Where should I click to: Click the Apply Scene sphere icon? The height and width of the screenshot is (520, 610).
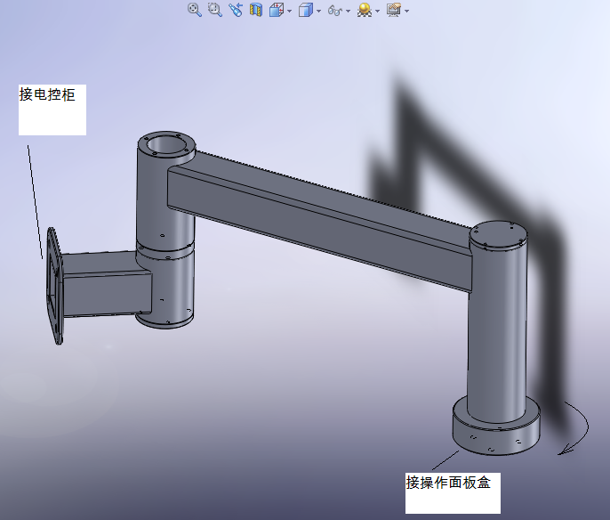(x=365, y=10)
